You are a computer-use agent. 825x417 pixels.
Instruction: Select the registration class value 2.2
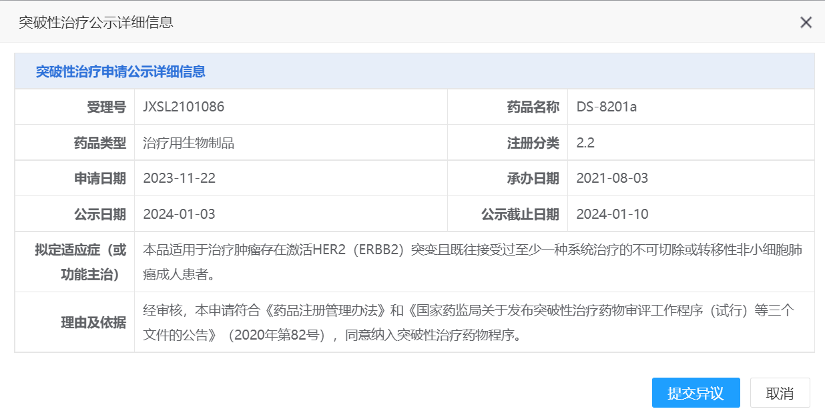click(585, 143)
